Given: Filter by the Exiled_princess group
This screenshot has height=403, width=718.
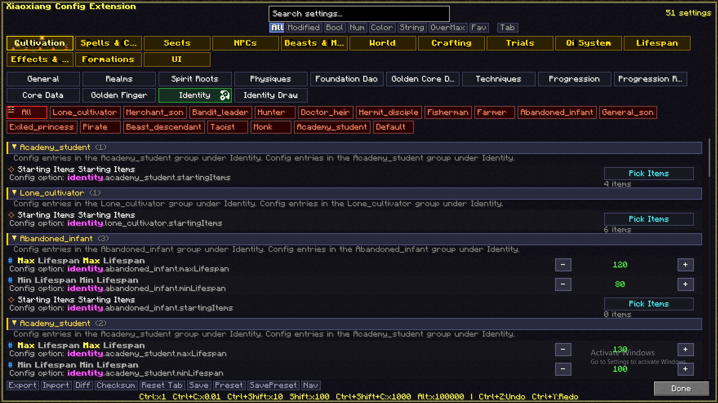Looking at the screenshot, I should 42,127.
